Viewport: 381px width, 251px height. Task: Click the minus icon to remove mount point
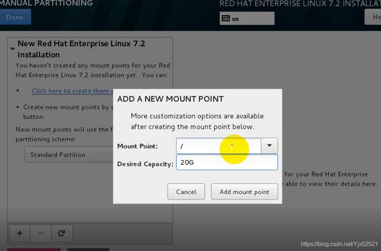(x=41, y=233)
